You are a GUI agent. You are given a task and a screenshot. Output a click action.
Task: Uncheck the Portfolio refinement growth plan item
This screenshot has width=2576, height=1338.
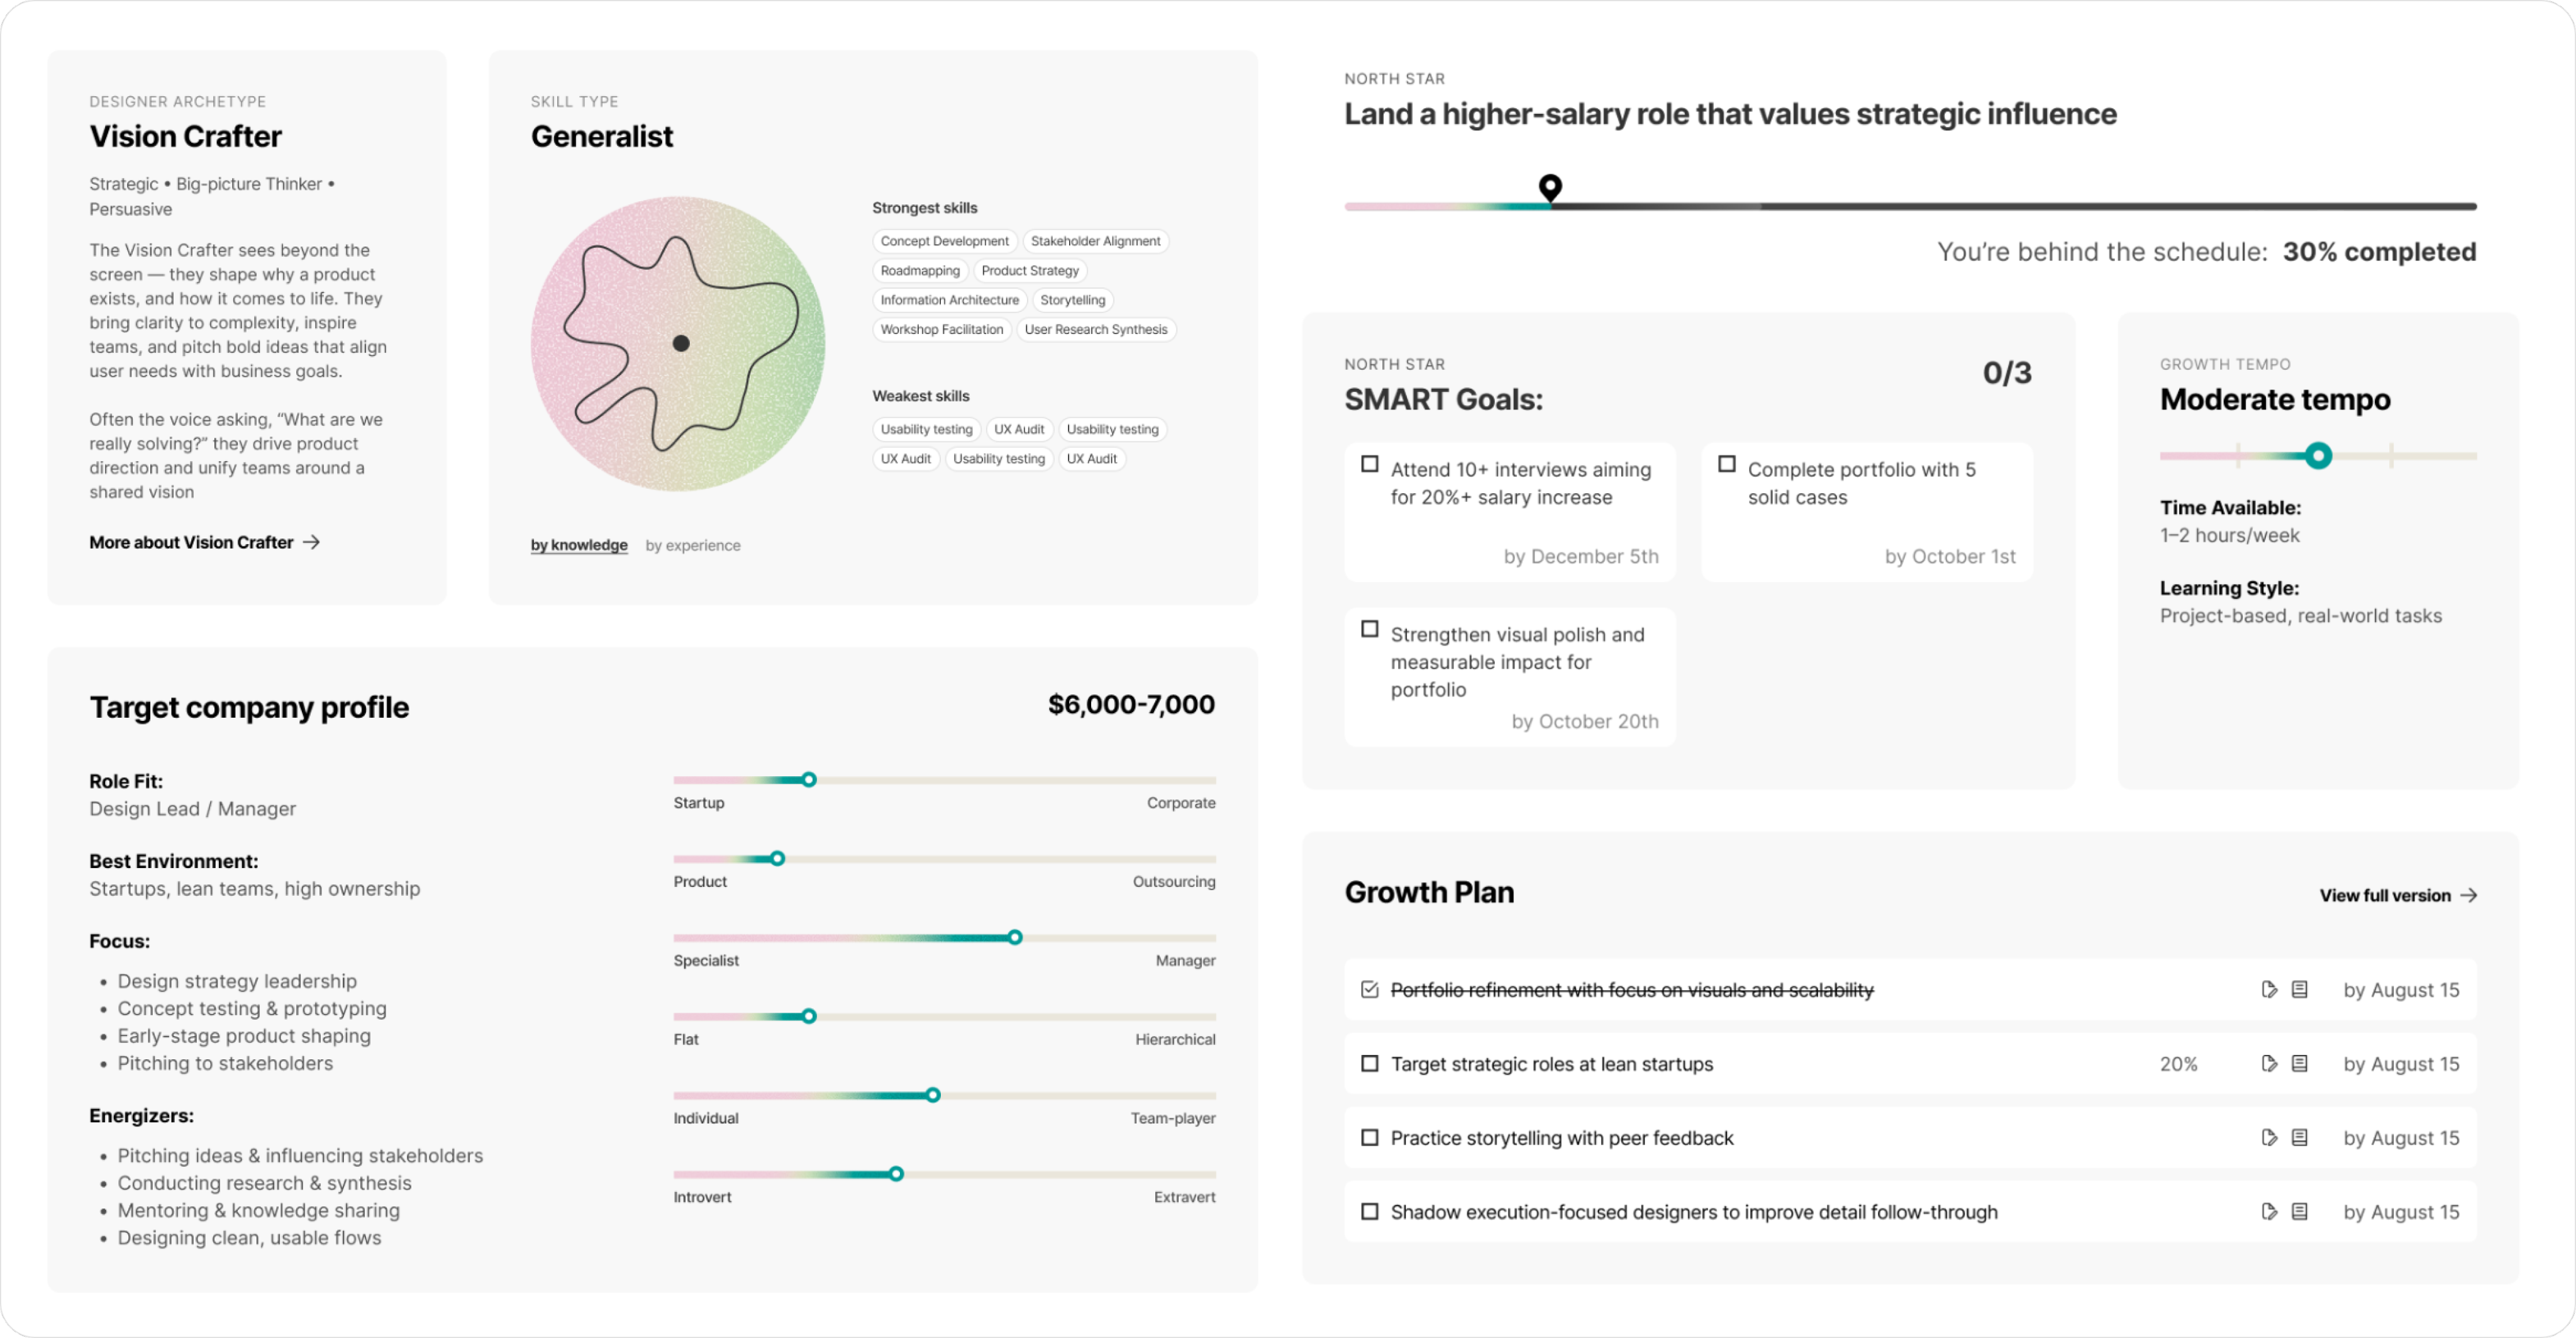(x=1370, y=990)
